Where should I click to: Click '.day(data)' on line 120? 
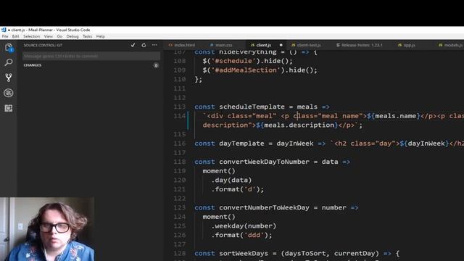231,181
